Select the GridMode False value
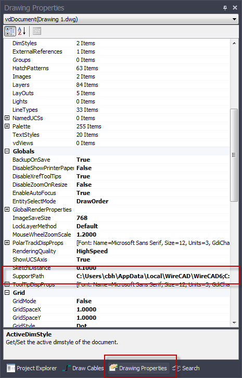The width and height of the screenshot is (242, 378). (x=152, y=301)
